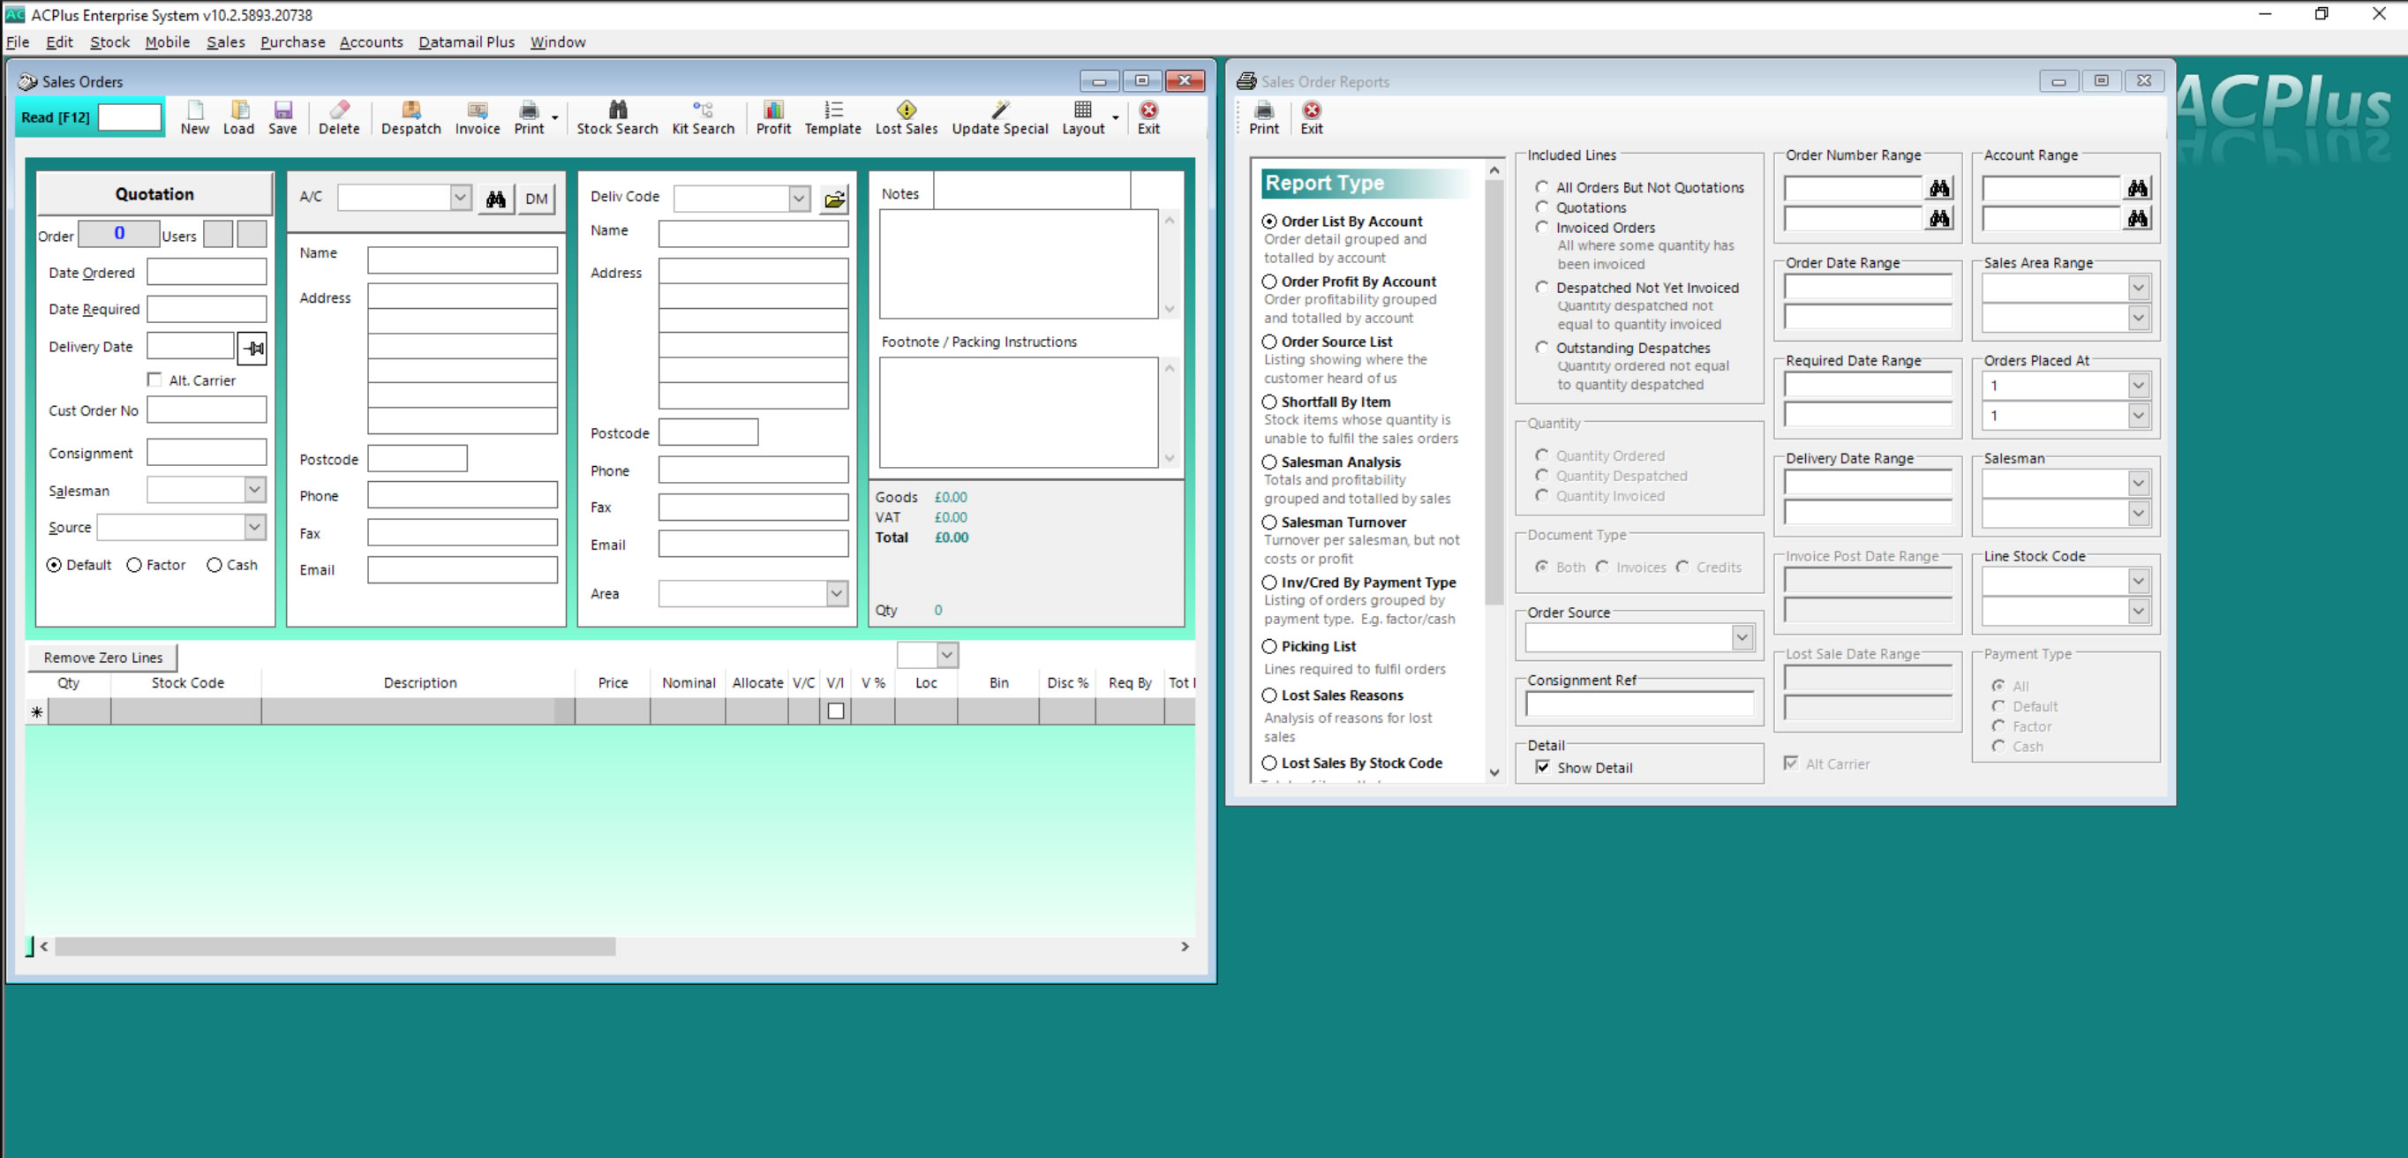The image size is (2408, 1158).
Task: Click the Layout dropdown arrow
Action: [1115, 117]
